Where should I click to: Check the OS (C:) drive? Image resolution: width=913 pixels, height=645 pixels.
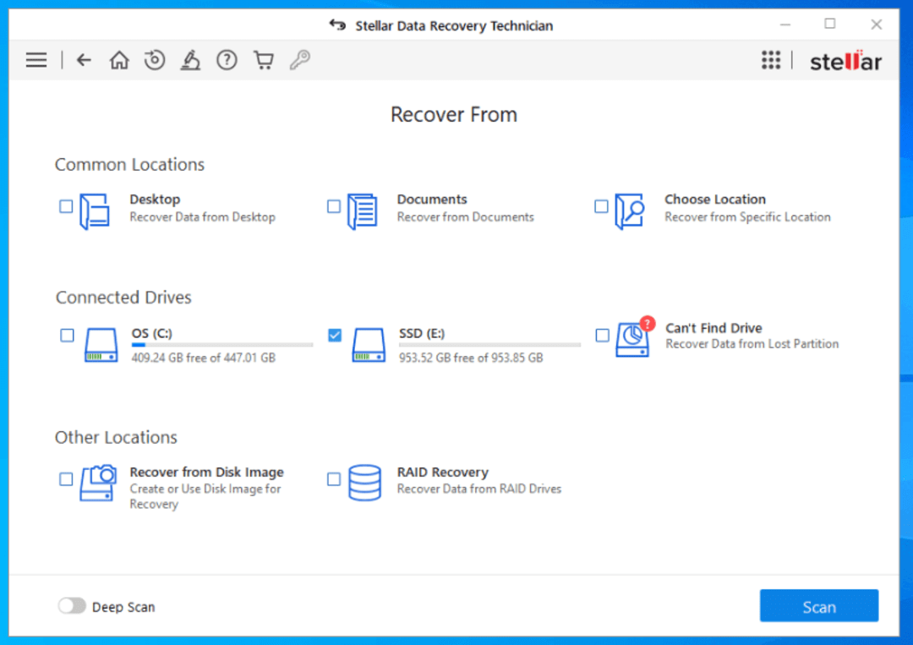(67, 336)
